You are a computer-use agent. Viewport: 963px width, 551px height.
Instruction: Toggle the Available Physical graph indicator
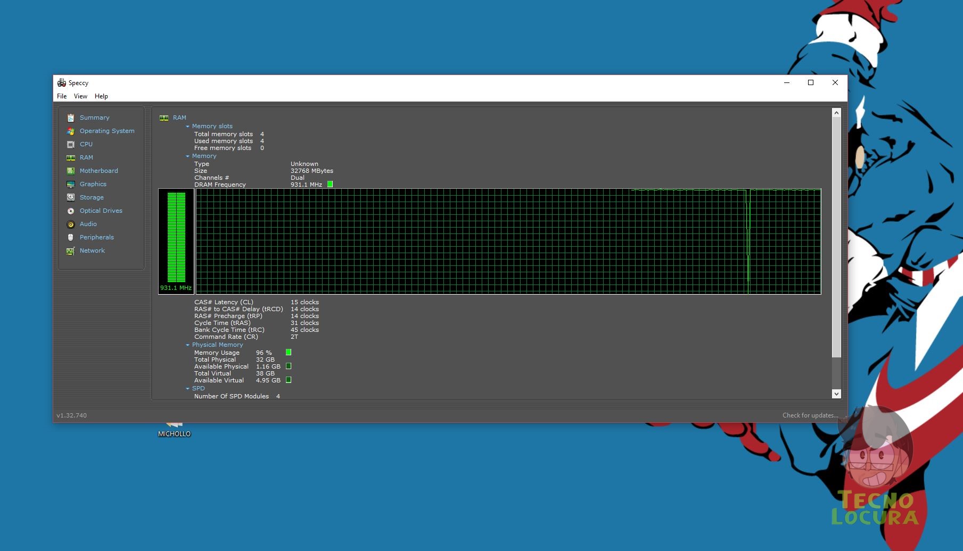click(x=289, y=366)
